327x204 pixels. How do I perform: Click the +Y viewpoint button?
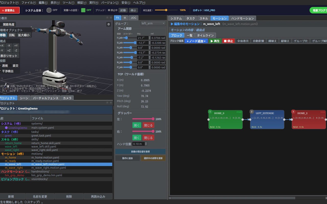pos(16,45)
